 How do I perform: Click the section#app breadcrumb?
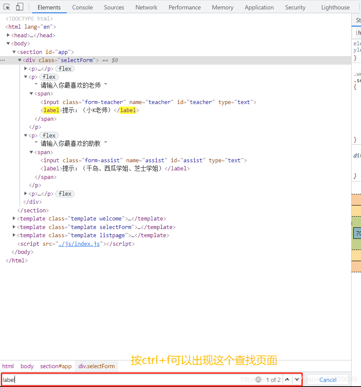click(x=56, y=366)
